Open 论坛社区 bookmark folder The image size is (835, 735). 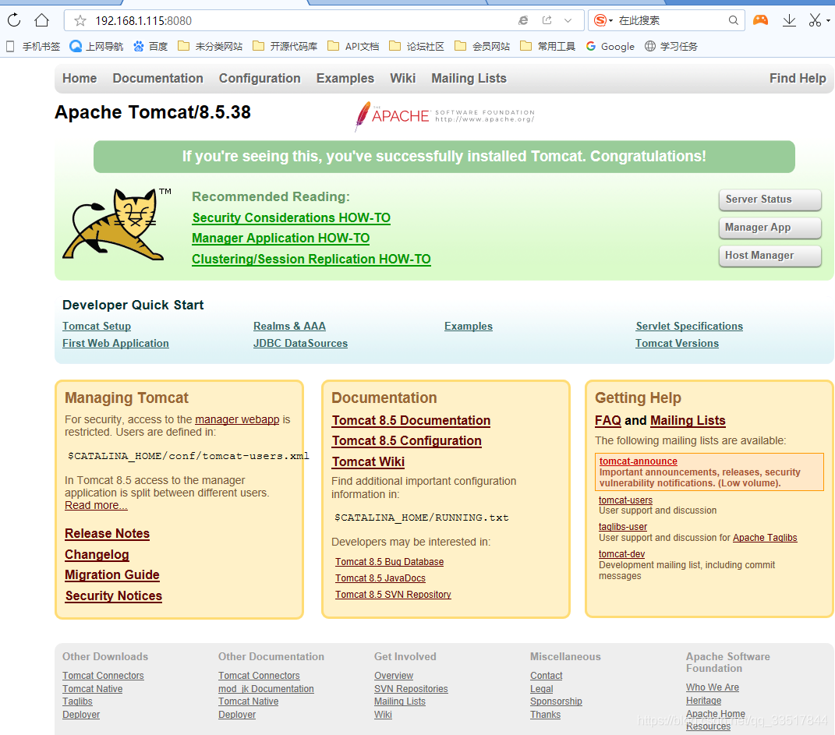[416, 46]
